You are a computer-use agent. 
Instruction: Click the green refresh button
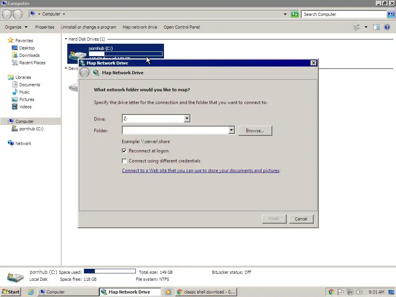click(x=295, y=14)
